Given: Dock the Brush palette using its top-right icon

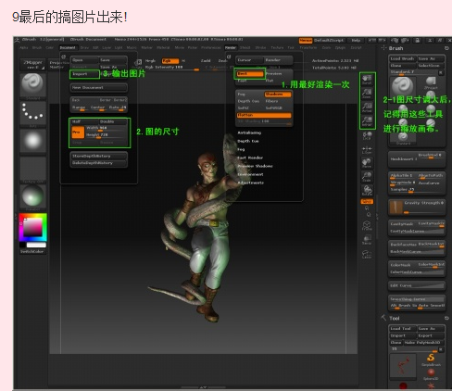Looking at the screenshot, I should 446,48.
